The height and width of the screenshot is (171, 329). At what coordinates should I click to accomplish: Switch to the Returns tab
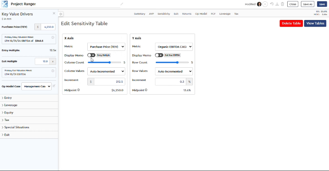click(187, 14)
